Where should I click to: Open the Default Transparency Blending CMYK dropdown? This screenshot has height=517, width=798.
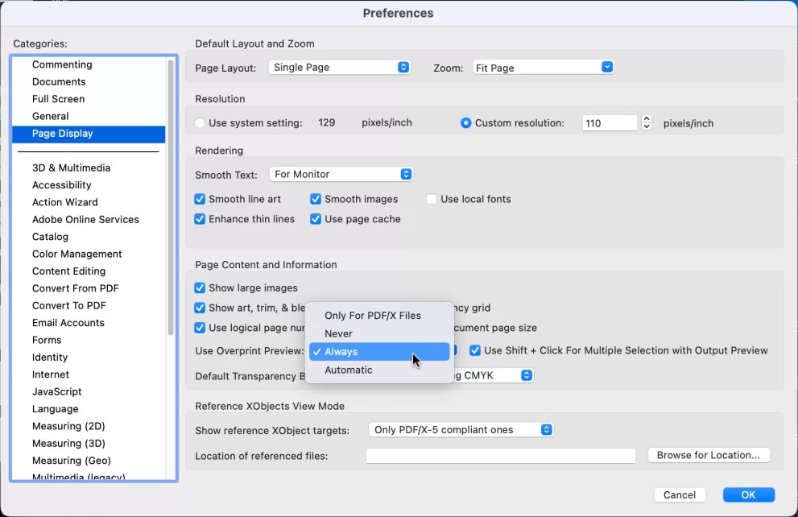point(499,375)
